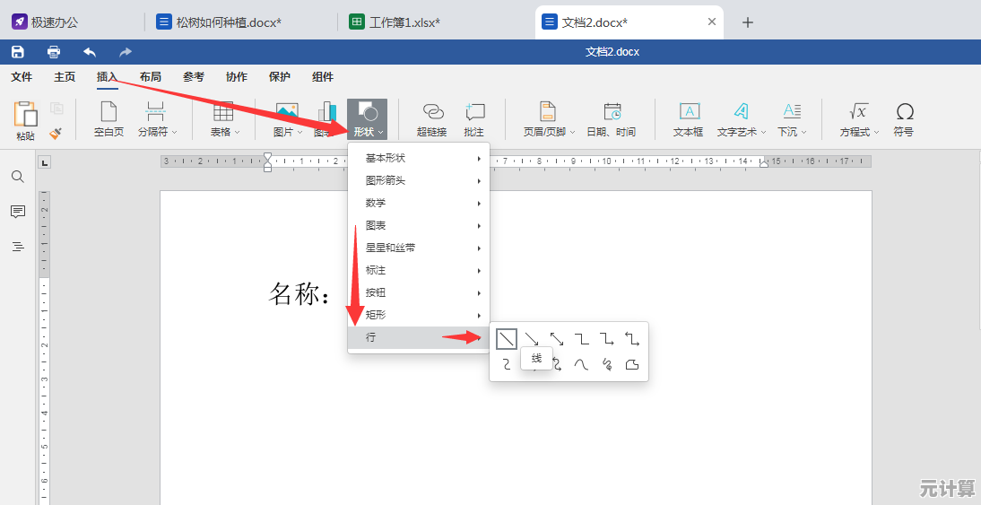Switch to the 工作簿1.xlsx tab
Image resolution: width=981 pixels, height=505 pixels.
[x=404, y=22]
